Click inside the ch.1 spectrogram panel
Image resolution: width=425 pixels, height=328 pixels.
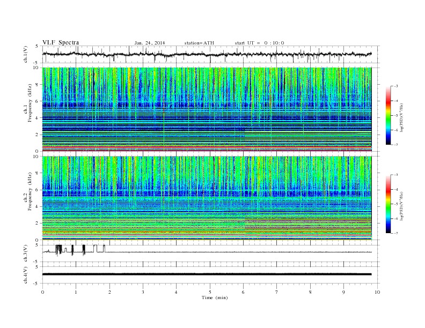click(207, 109)
